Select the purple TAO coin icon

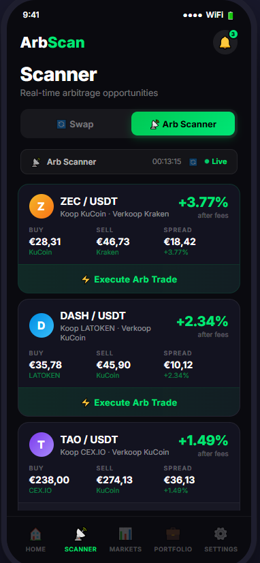click(x=42, y=445)
